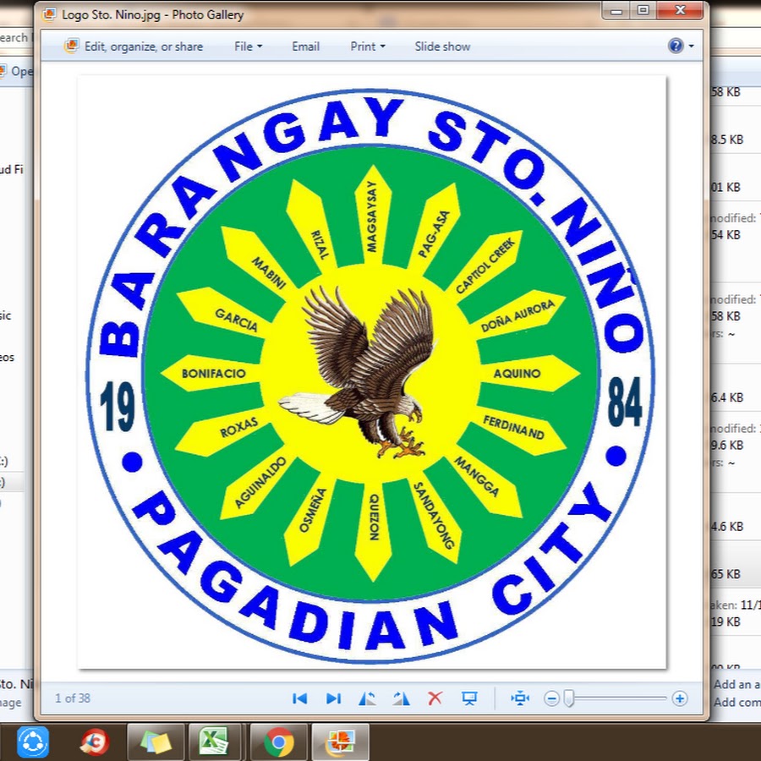Expand the arrow beside the Help icon
761x761 pixels.
pos(691,47)
